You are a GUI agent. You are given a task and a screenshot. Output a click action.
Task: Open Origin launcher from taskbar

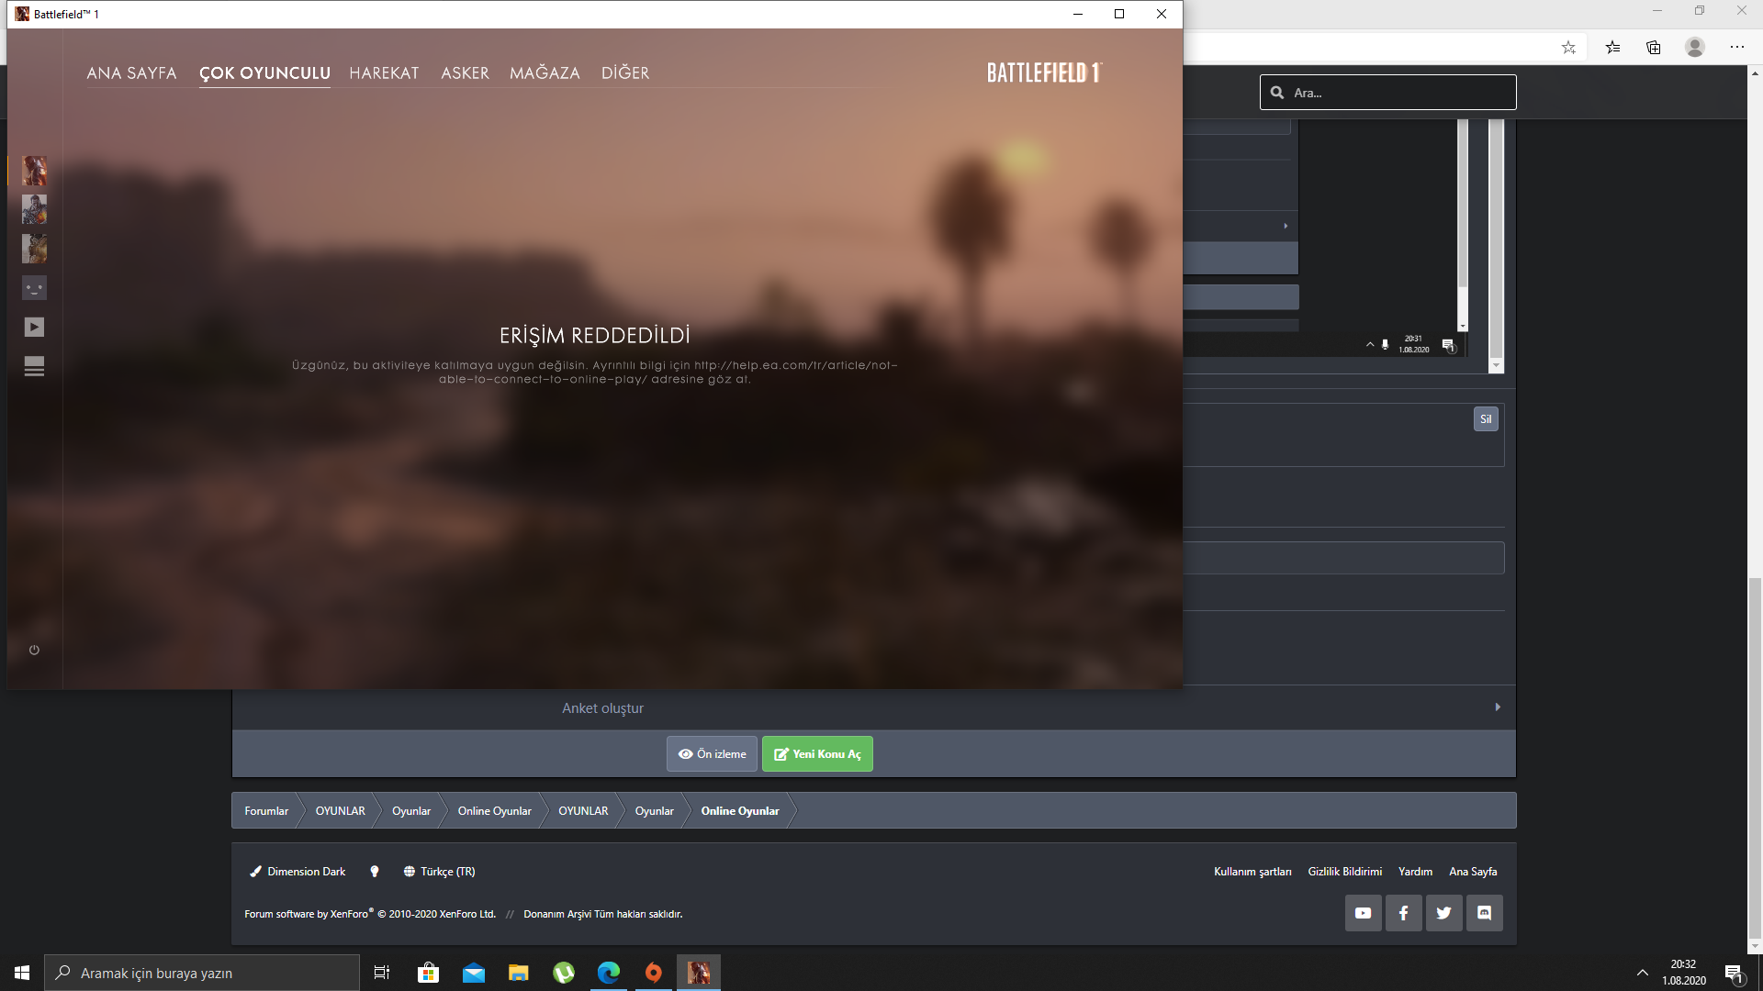point(654,973)
